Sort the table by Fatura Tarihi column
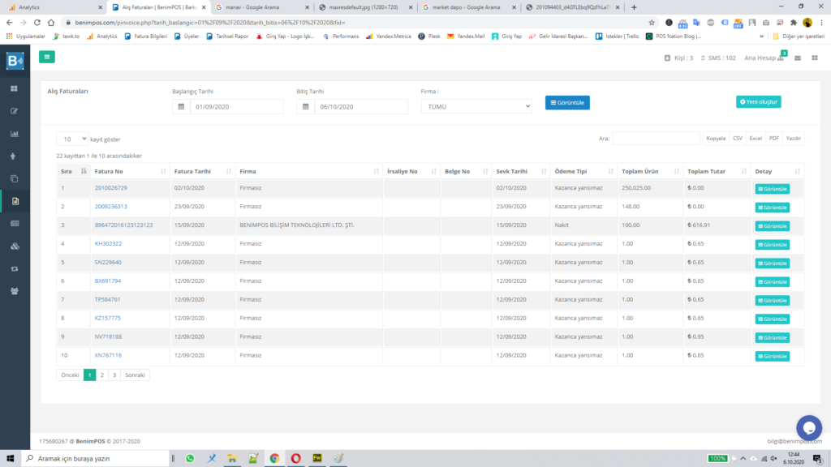This screenshot has width=831, height=467. click(202, 171)
